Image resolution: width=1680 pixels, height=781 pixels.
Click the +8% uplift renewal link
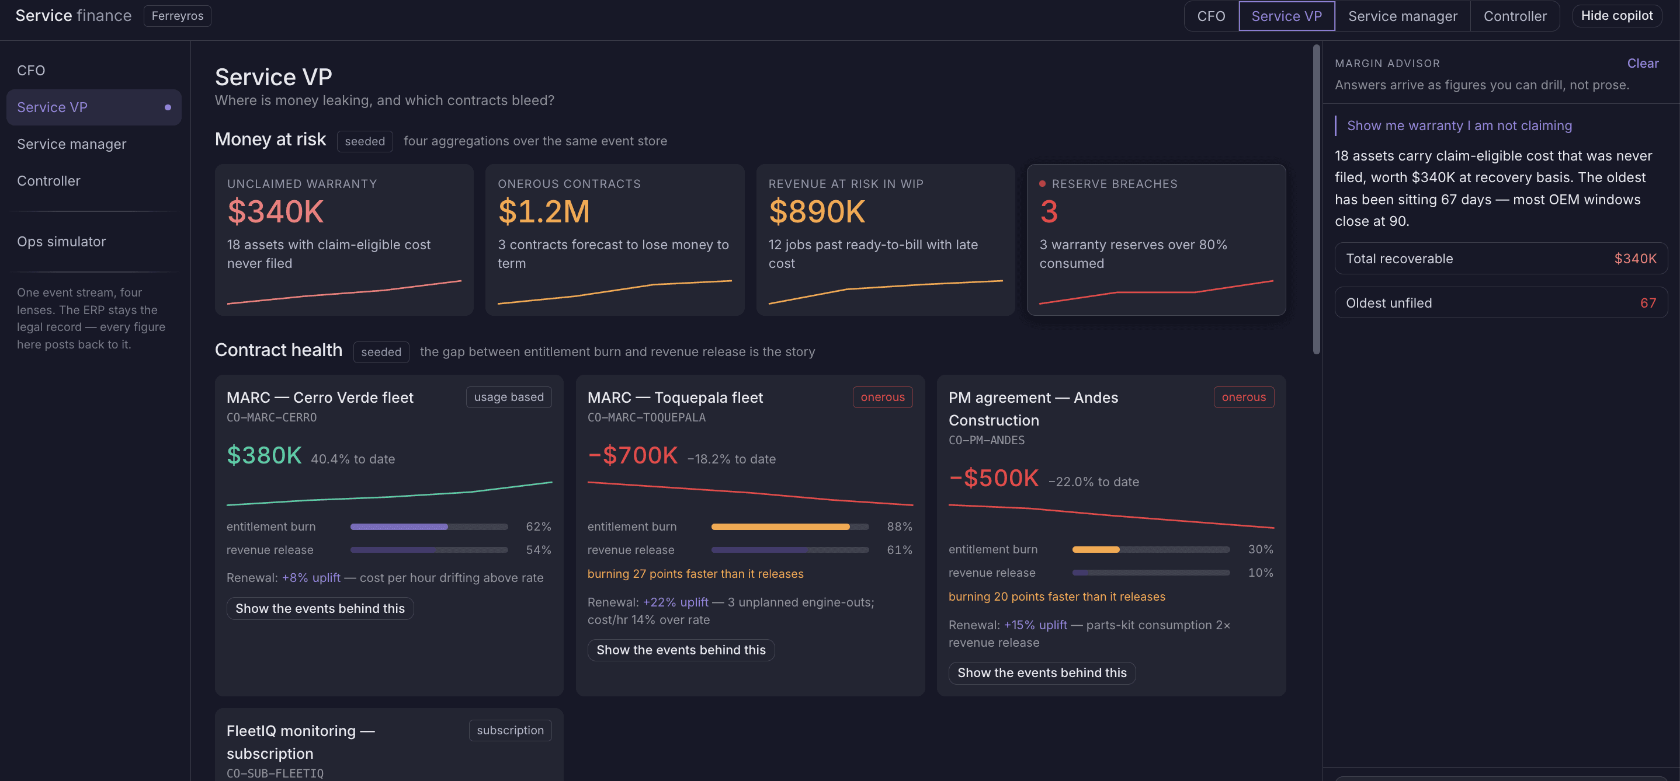pos(311,578)
